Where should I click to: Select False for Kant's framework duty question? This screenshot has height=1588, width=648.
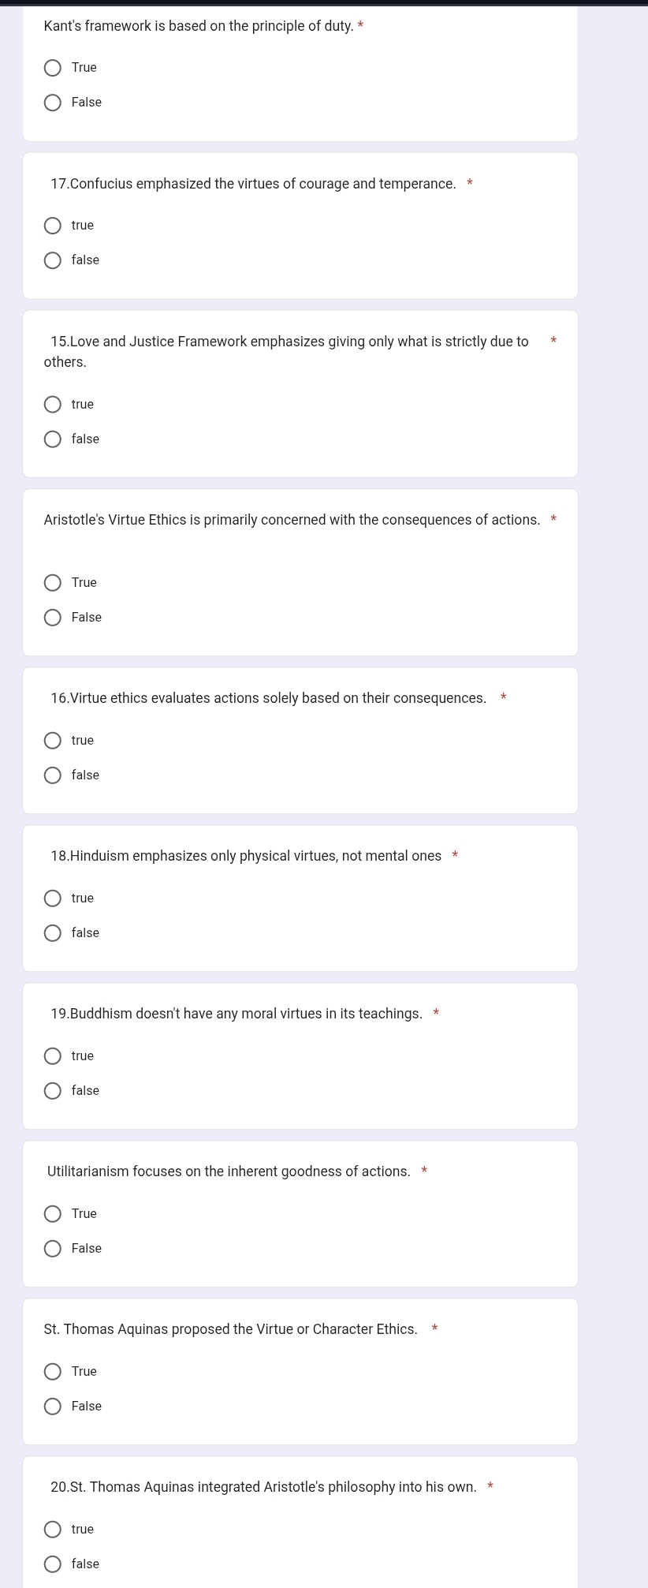tap(53, 103)
